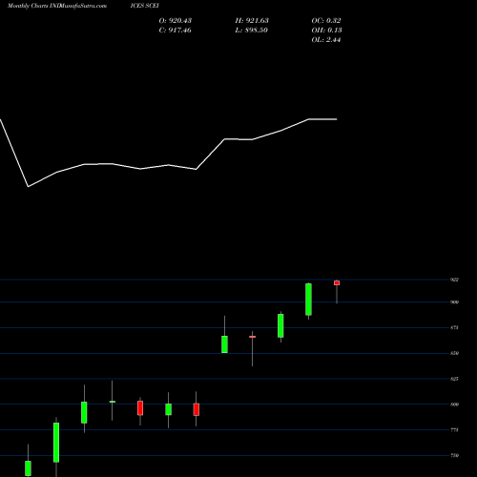
Task: Click the 800 price axis label
Action: click(454, 404)
